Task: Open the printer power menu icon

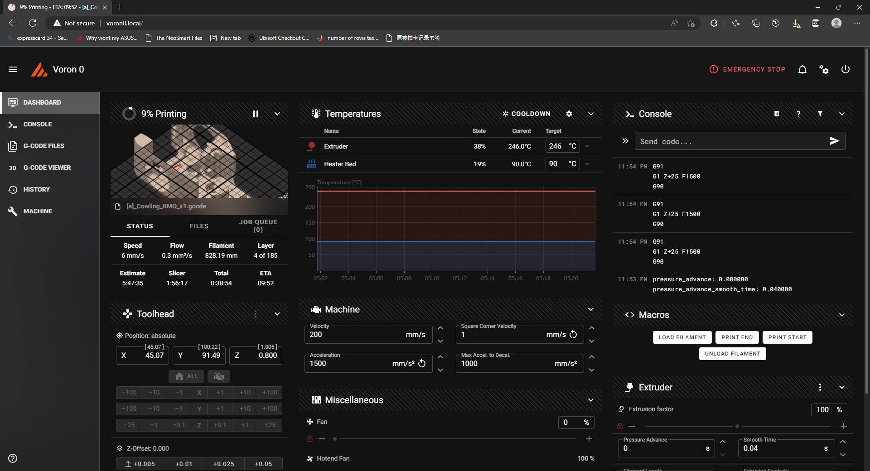Action: [845, 69]
